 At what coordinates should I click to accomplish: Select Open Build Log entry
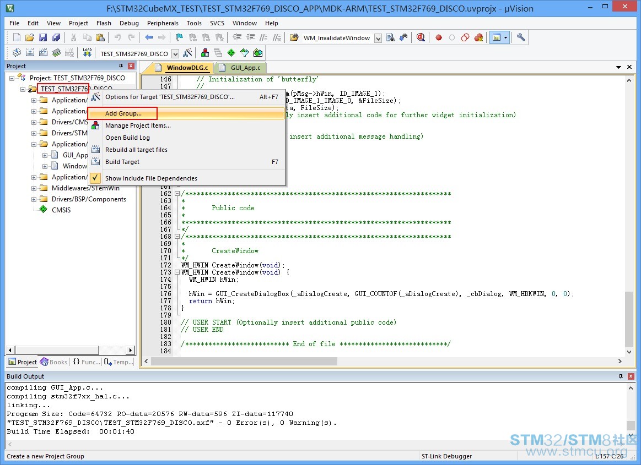click(x=187, y=138)
